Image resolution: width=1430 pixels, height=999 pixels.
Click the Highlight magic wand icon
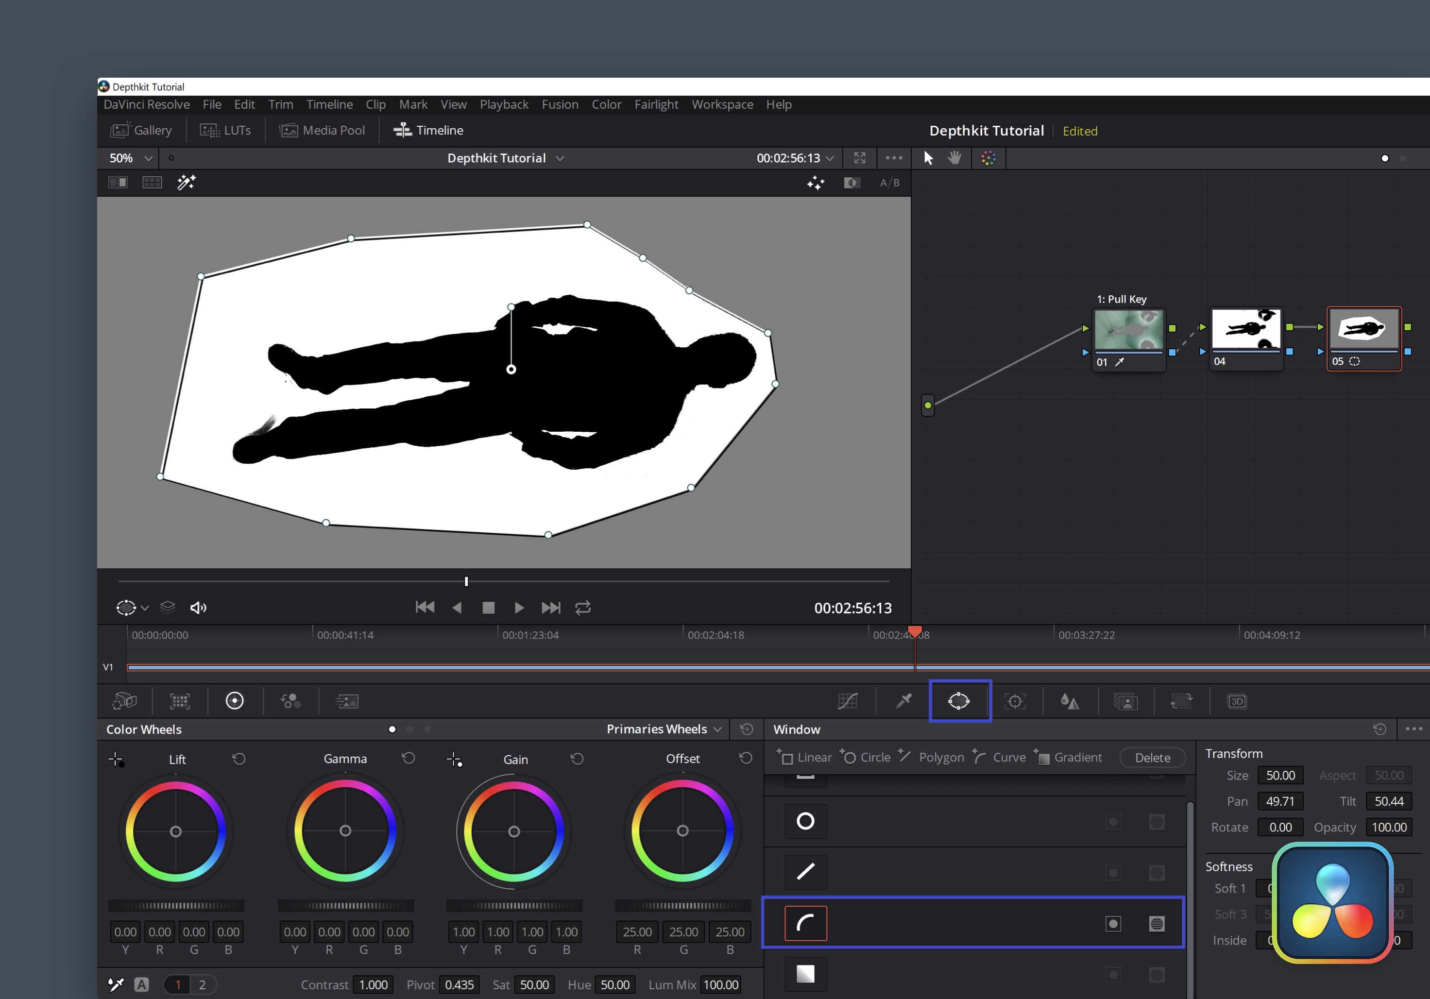pos(186,183)
